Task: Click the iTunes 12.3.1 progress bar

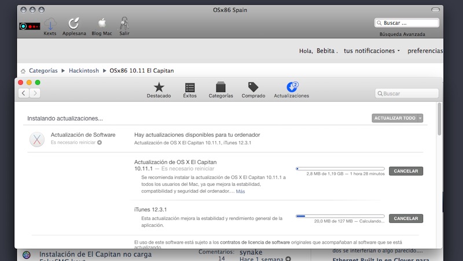Action: pos(340,216)
